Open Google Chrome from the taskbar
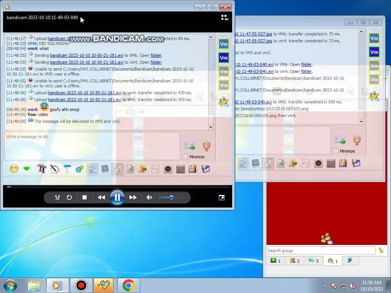 click(128, 285)
